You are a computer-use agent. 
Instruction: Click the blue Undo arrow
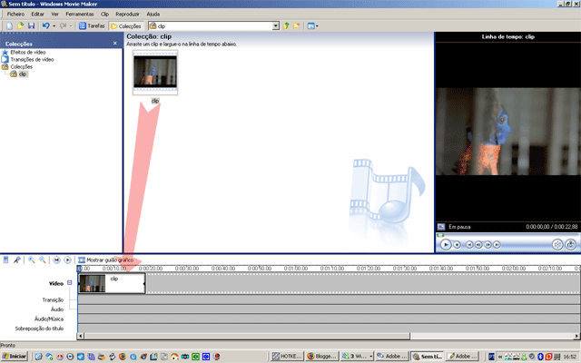coord(46,26)
